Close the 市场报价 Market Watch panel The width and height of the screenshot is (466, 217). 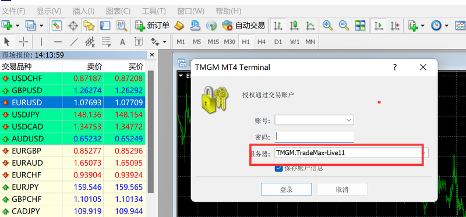[x=152, y=55]
